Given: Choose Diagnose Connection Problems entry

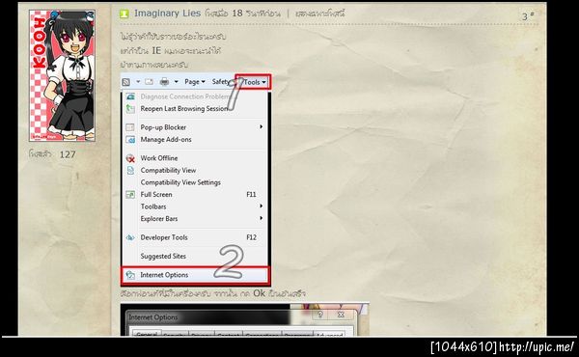Looking at the screenshot, I should click(194, 96).
